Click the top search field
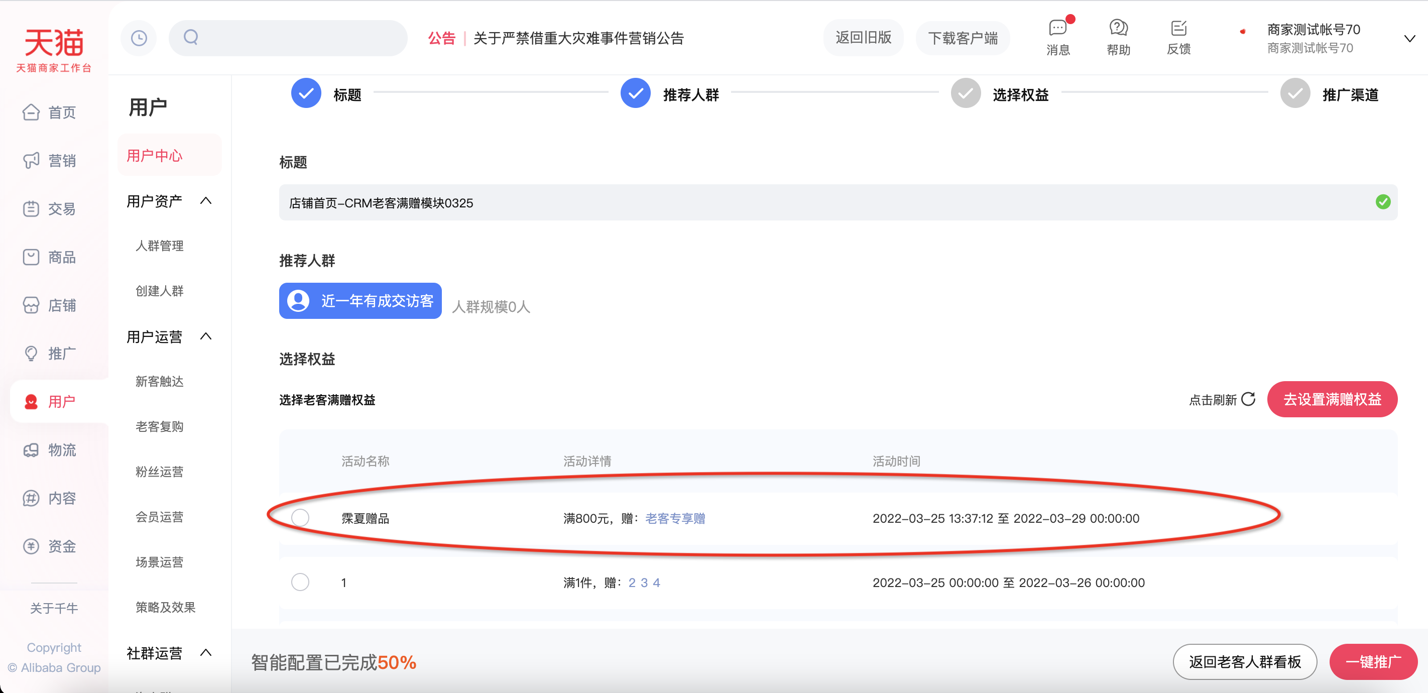This screenshot has height=693, width=1428. pos(288,38)
